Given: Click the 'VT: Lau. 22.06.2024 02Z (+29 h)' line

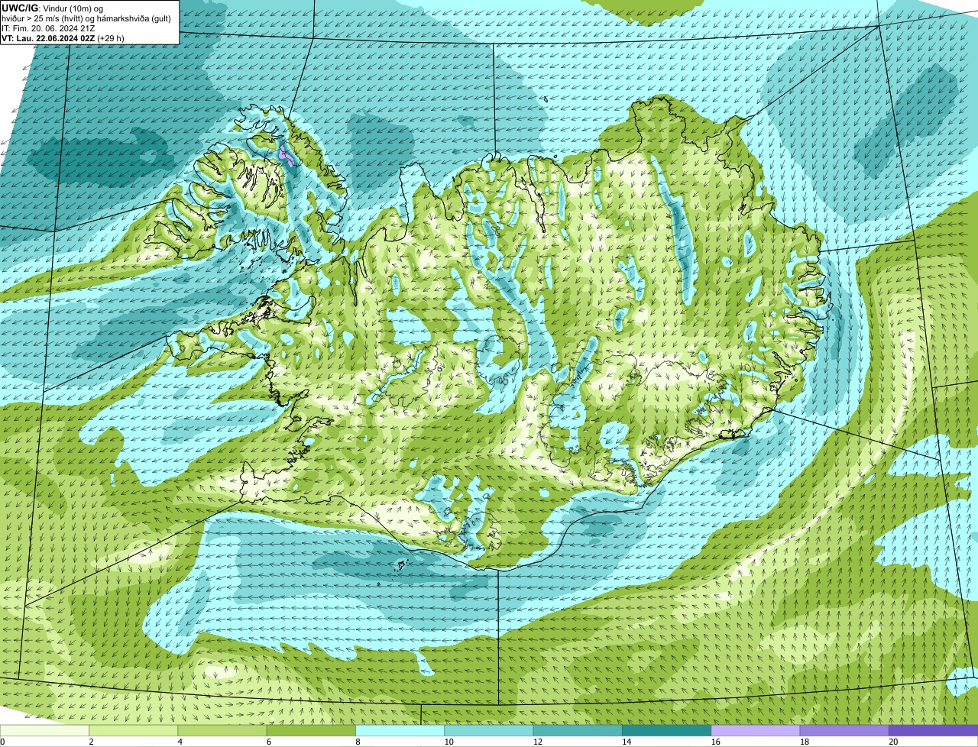Looking at the screenshot, I should (63, 38).
